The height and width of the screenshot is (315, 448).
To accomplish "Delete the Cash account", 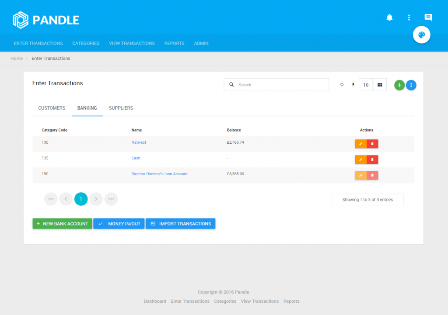I will coord(372,159).
